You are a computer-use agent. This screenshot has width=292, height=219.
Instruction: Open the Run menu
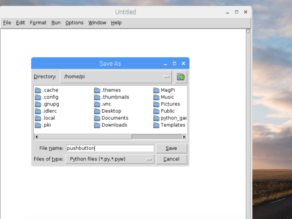coord(56,23)
